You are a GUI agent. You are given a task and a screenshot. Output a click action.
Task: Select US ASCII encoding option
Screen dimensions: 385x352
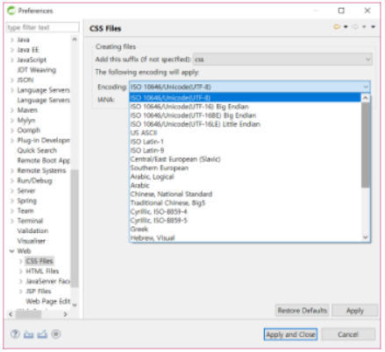[x=245, y=133]
